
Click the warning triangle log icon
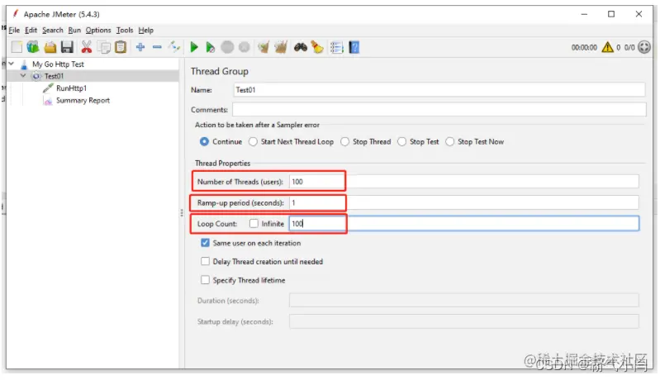pyautogui.click(x=607, y=47)
